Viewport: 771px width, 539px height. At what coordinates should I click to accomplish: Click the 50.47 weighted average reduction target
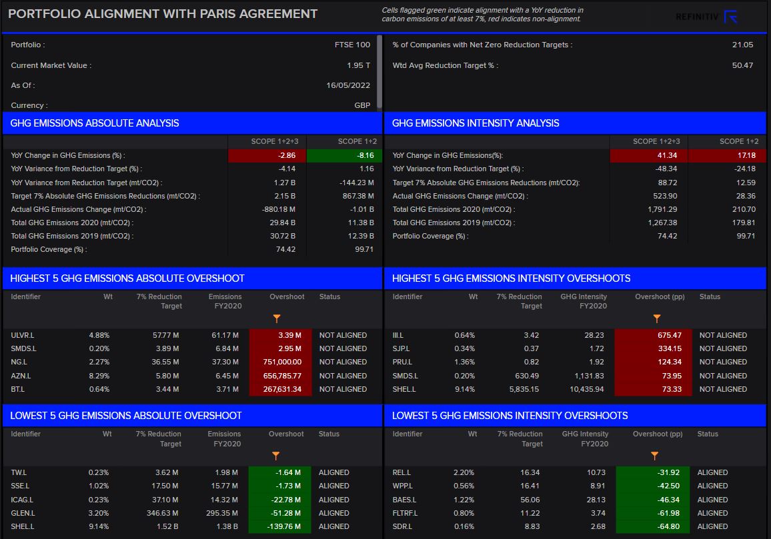pyautogui.click(x=742, y=65)
